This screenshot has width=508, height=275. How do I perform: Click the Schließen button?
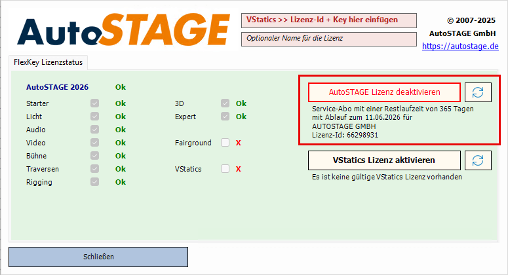point(98,257)
